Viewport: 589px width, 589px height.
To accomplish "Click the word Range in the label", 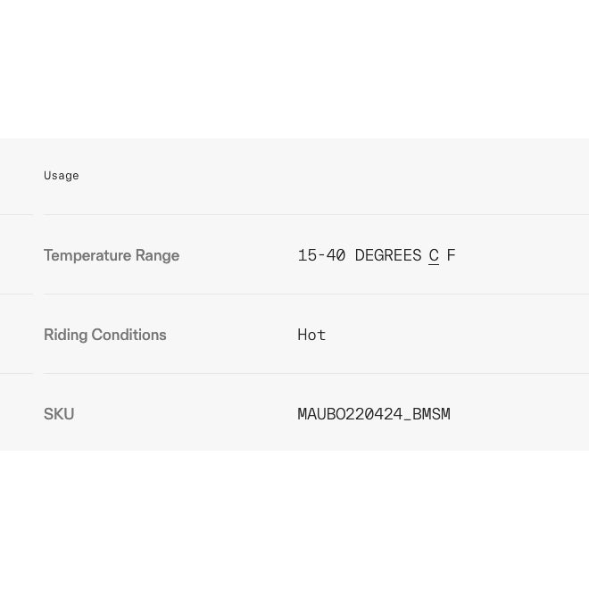I will [157, 256].
